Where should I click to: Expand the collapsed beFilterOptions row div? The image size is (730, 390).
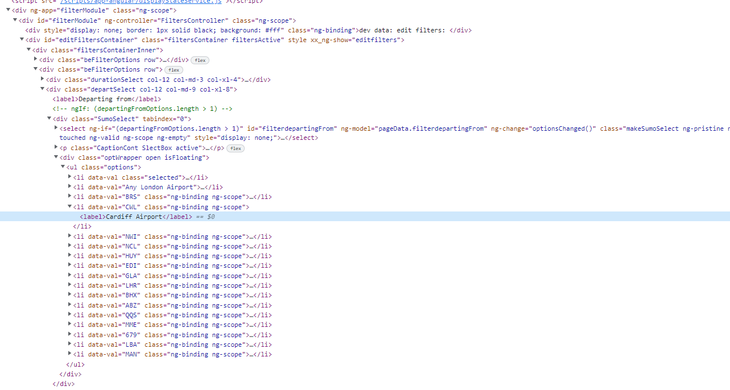(x=35, y=60)
